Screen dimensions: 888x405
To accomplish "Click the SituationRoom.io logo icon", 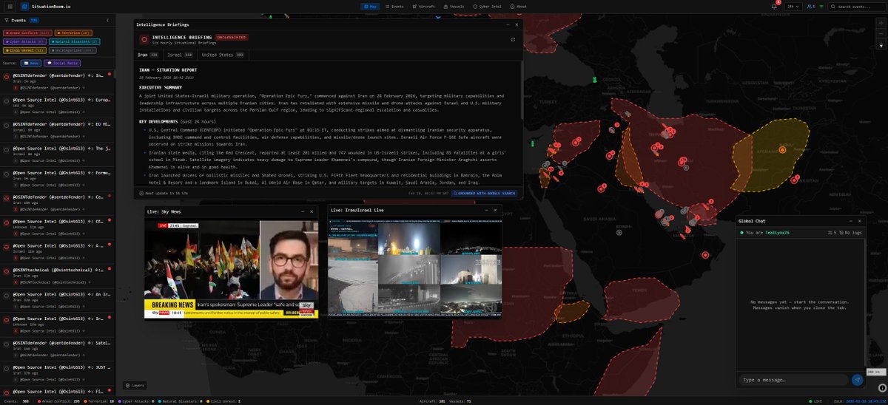I will point(24,6).
